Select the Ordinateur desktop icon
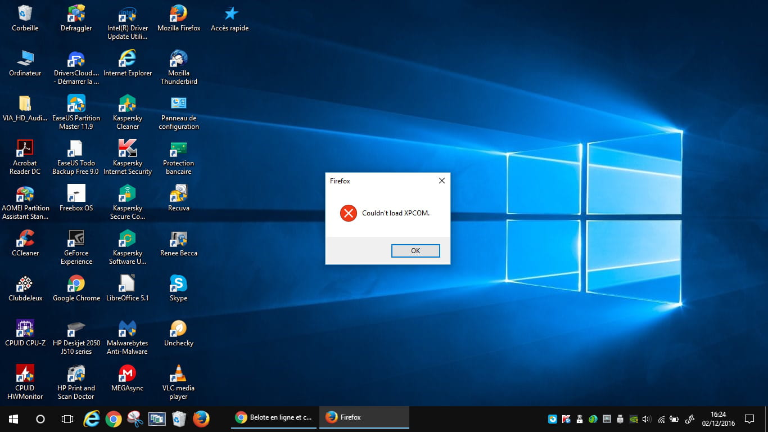The width and height of the screenshot is (768, 432). pos(25,64)
